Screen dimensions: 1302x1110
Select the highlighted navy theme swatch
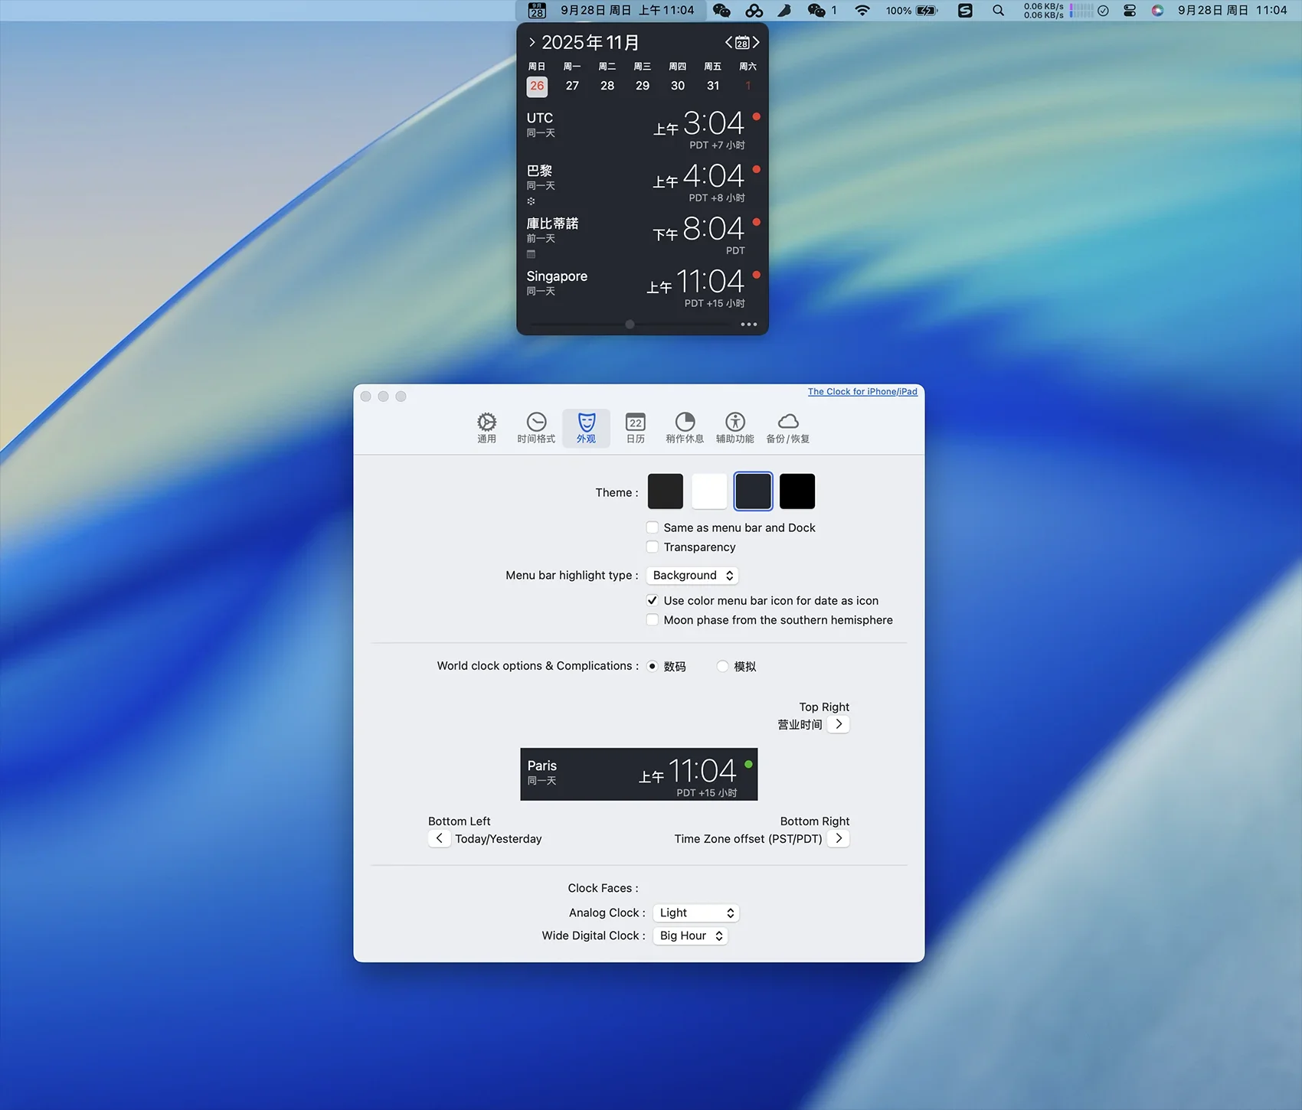[754, 491]
